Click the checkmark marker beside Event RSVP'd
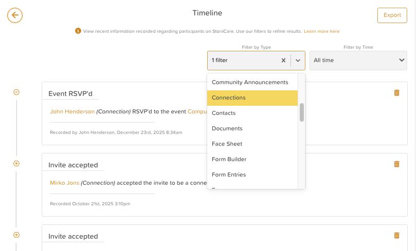The height and width of the screenshot is (251, 418). 16,92
